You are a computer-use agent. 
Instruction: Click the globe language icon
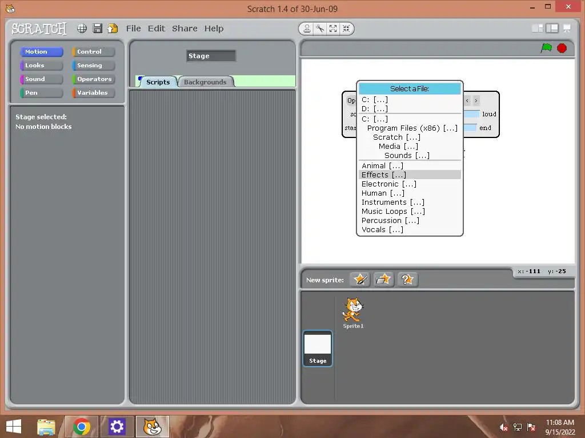tap(82, 29)
